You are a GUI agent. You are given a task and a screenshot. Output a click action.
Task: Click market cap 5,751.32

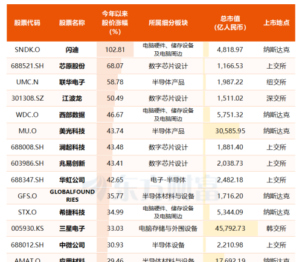point(230,115)
